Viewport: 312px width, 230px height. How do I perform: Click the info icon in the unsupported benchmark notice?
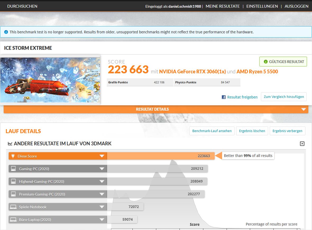[6, 32]
